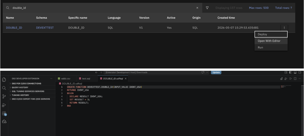Select Run from the context menu
Viewport: 304px width, 136px height.
click(271, 47)
